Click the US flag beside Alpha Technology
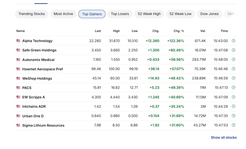The width and height of the screenshot is (246, 149). click(18, 41)
